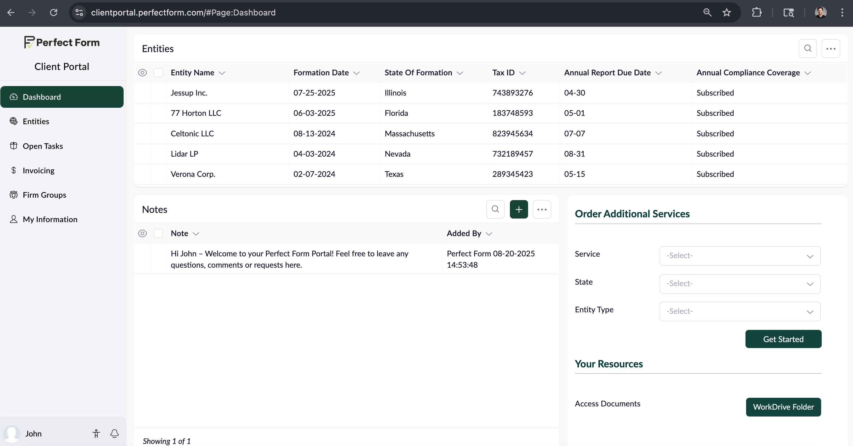Expand the Service select dropdown
This screenshot has height=446, width=853.
coord(740,256)
